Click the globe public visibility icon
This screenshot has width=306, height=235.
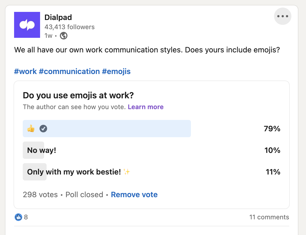point(63,35)
